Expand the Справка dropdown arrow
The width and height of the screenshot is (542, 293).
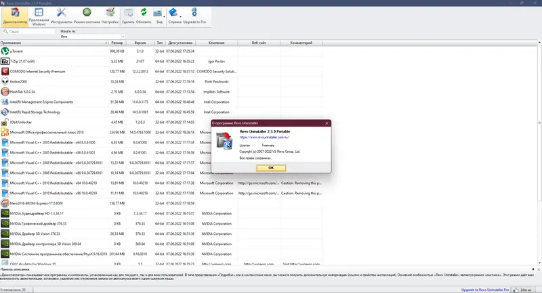click(180, 17)
